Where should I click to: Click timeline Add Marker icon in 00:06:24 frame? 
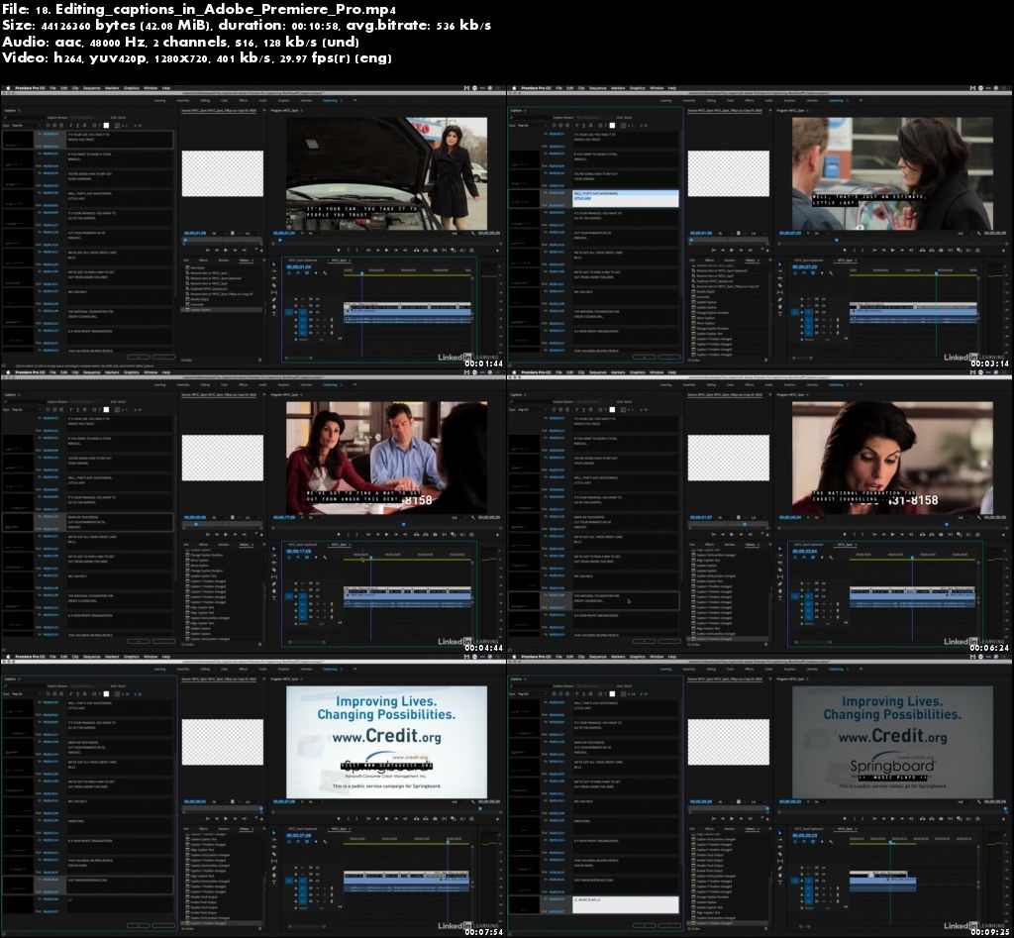[822, 558]
